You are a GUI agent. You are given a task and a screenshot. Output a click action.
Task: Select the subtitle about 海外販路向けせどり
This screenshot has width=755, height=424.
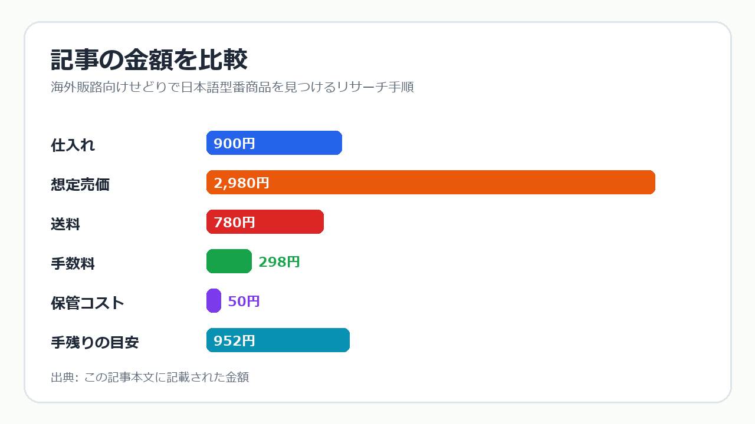point(232,87)
